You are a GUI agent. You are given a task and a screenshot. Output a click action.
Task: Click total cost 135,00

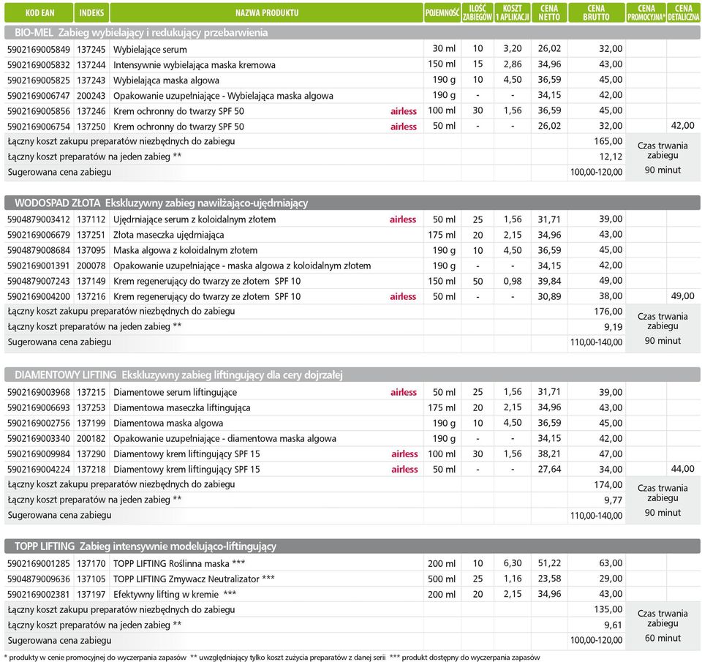[x=608, y=609]
